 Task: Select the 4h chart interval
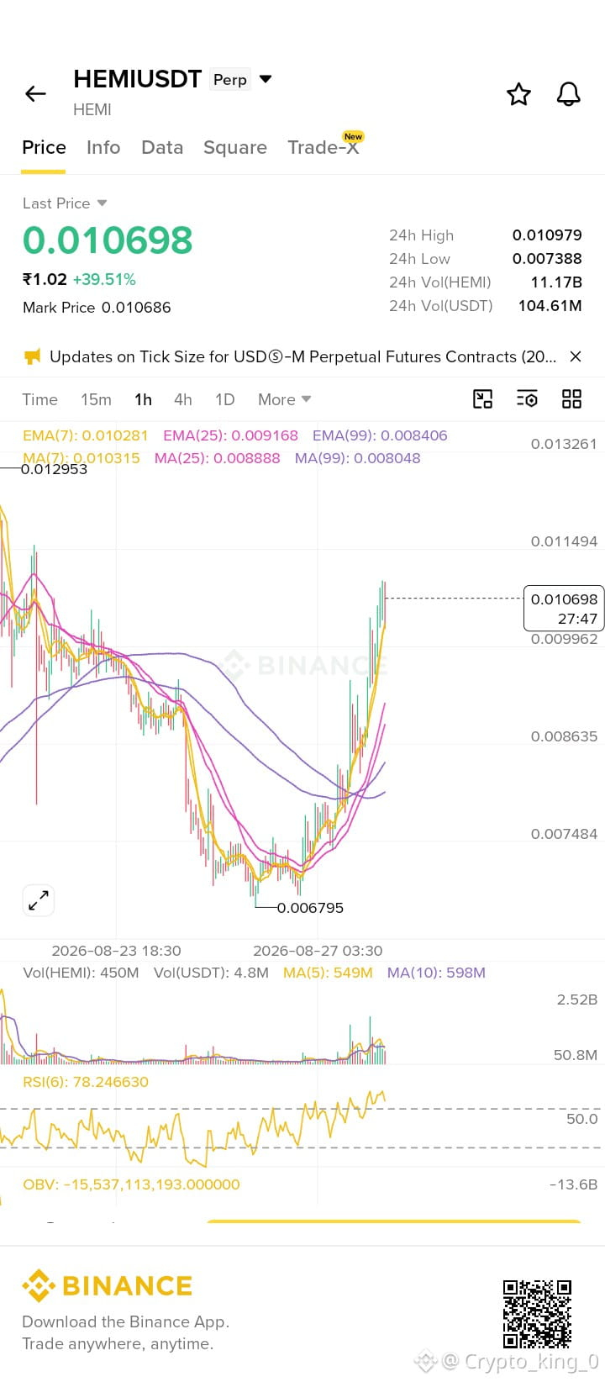183,399
